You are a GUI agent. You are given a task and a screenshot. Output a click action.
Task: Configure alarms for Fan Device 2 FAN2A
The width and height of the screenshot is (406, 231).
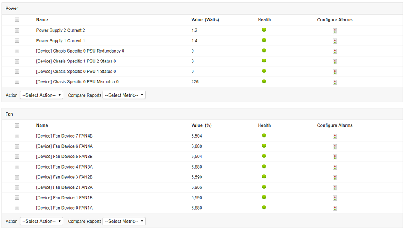[x=335, y=187]
